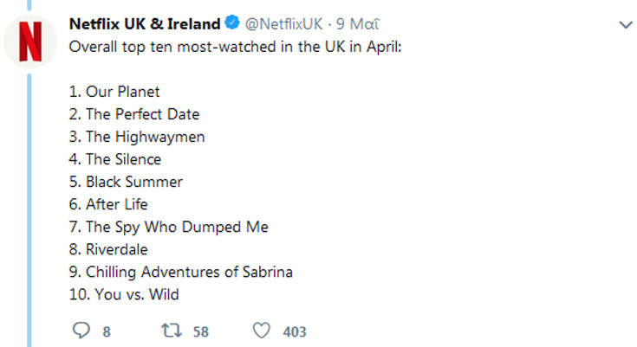The width and height of the screenshot is (637, 347).
Task: Open the tweet options chevron menu
Action: pos(625,25)
